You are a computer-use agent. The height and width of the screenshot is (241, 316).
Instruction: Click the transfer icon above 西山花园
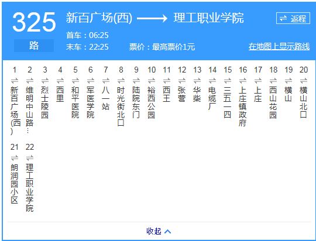pyautogui.click(x=273, y=81)
